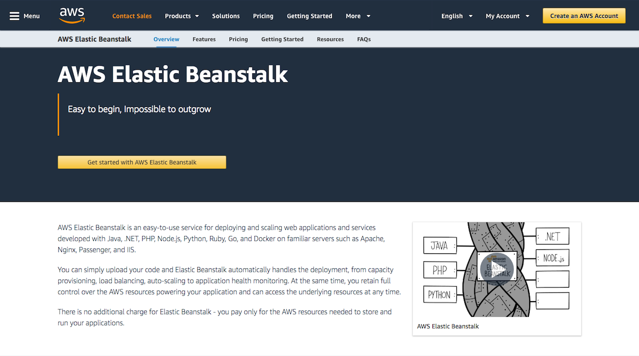
Task: Go to Pricing in top navigation bar
Action: (263, 16)
